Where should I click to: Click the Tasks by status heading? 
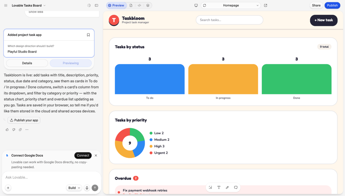[130, 47]
